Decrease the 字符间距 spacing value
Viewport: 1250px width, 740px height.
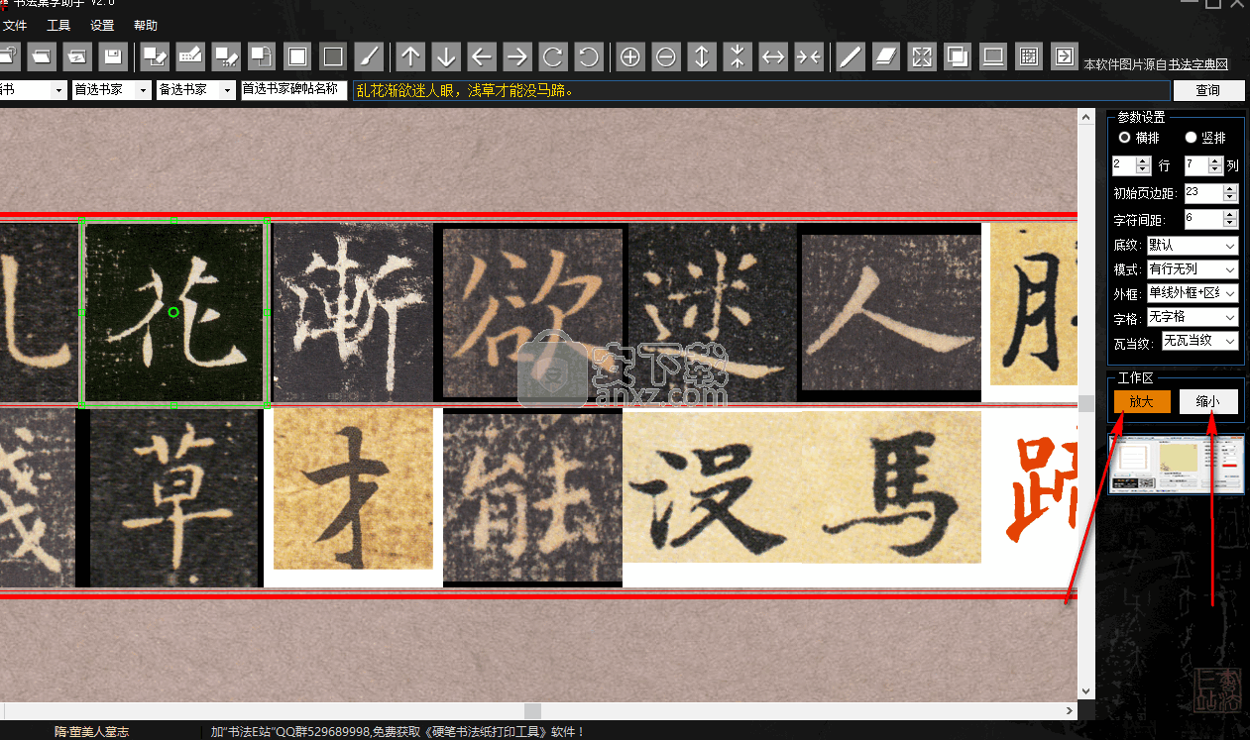pos(1230,225)
